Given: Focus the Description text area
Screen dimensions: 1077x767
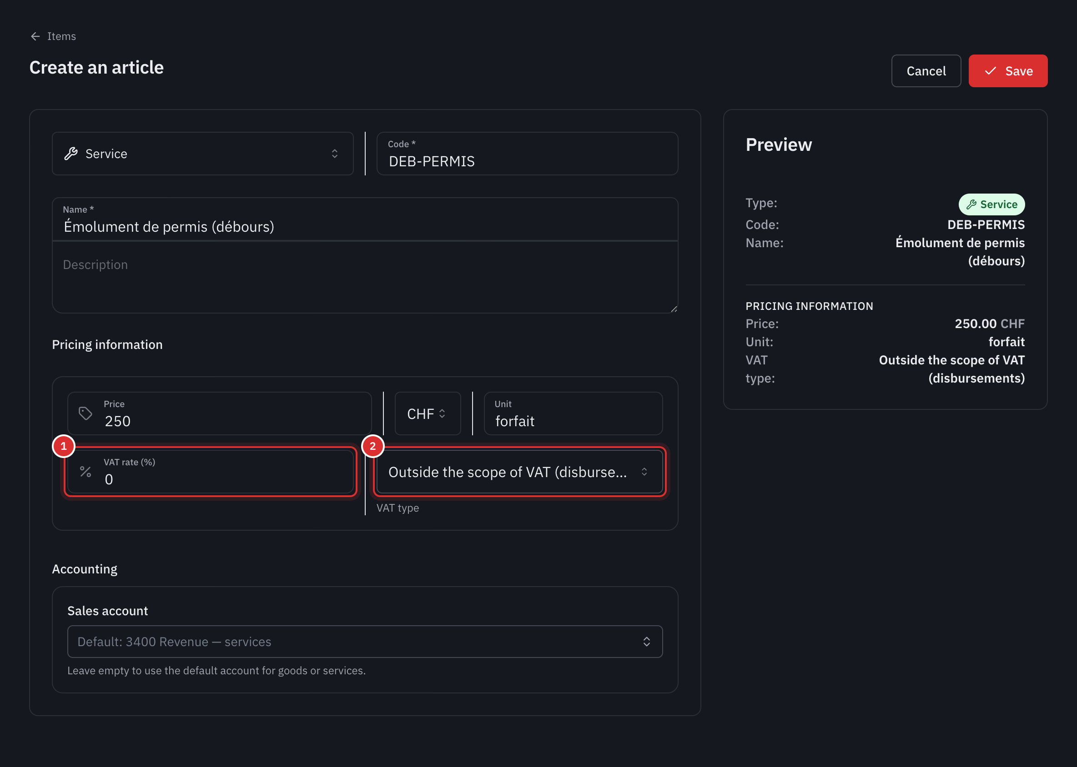Looking at the screenshot, I should 365,277.
